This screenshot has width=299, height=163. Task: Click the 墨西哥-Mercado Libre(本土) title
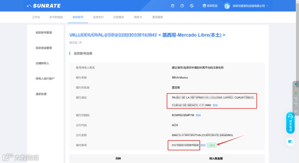coord(192,35)
